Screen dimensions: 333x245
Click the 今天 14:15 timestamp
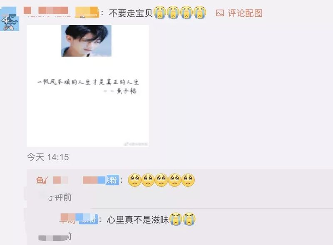48,157
